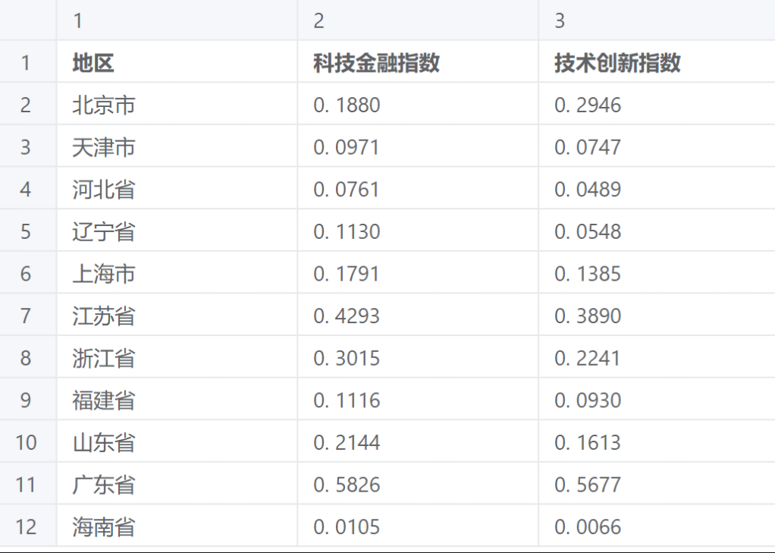This screenshot has width=775, height=553.
Task: Select column header 1
Action: click(x=176, y=20)
